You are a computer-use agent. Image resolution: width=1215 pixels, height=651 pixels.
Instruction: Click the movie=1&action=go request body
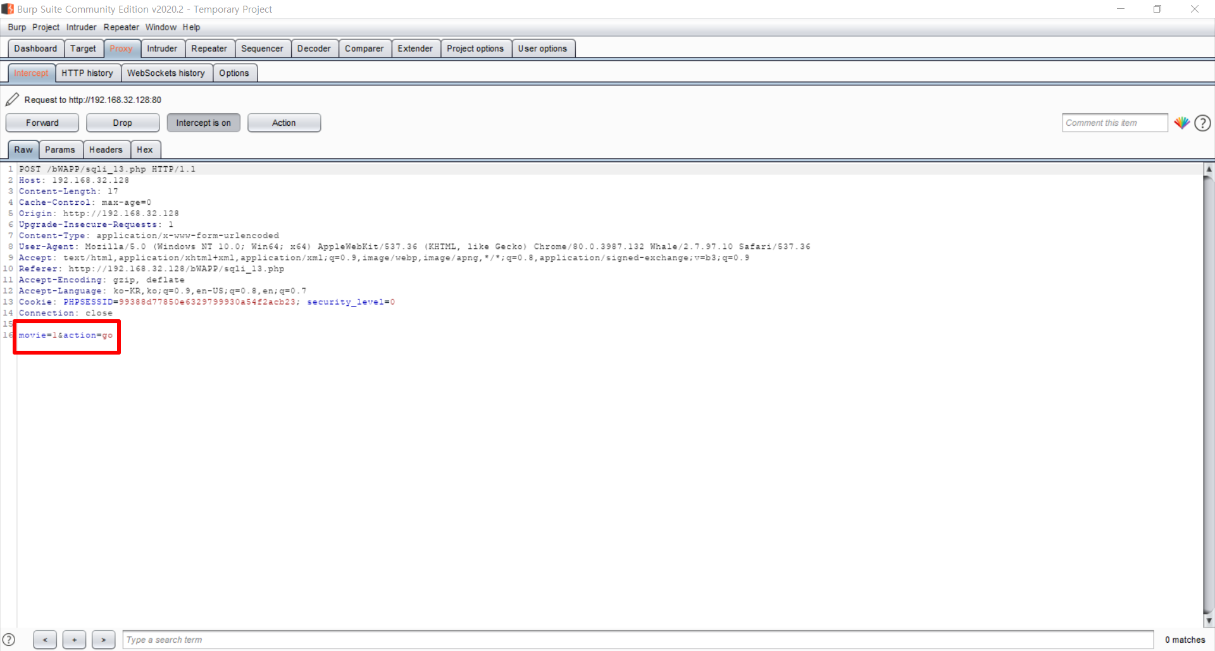66,336
